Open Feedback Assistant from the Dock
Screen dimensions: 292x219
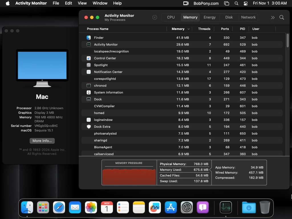(x=203, y=207)
